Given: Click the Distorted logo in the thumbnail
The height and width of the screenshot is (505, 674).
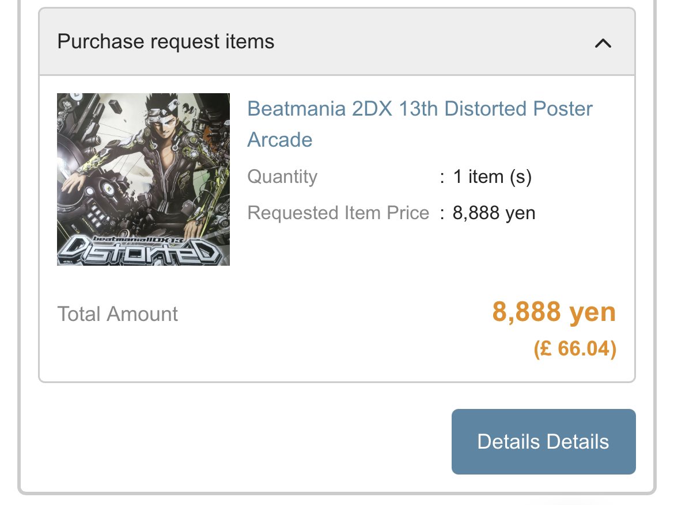Looking at the screenshot, I should click(141, 253).
